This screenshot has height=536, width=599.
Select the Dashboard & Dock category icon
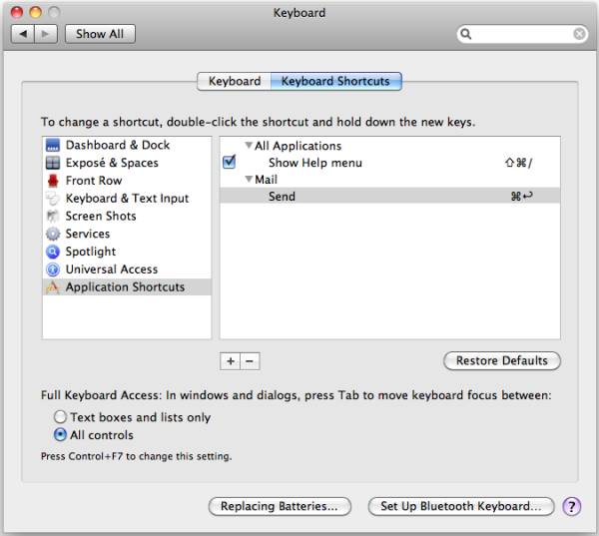click(x=54, y=146)
